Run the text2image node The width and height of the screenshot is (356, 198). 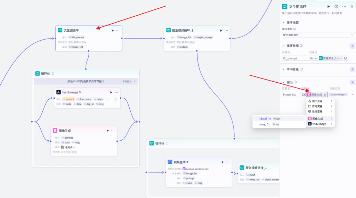(111, 92)
